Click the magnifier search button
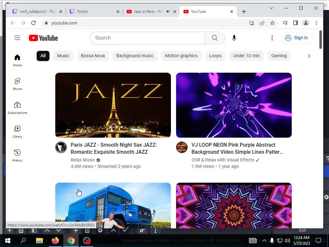This screenshot has height=247, width=329. [215, 38]
